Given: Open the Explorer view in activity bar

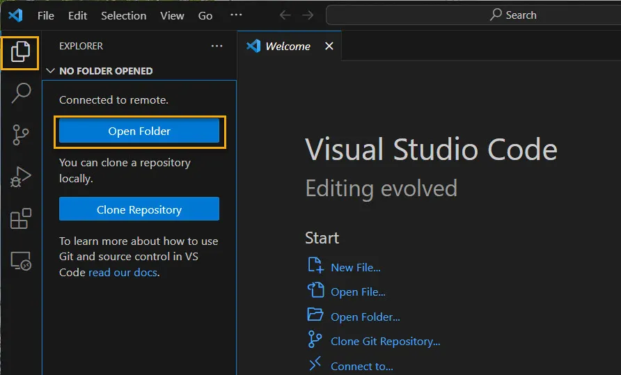Looking at the screenshot, I should (20, 52).
